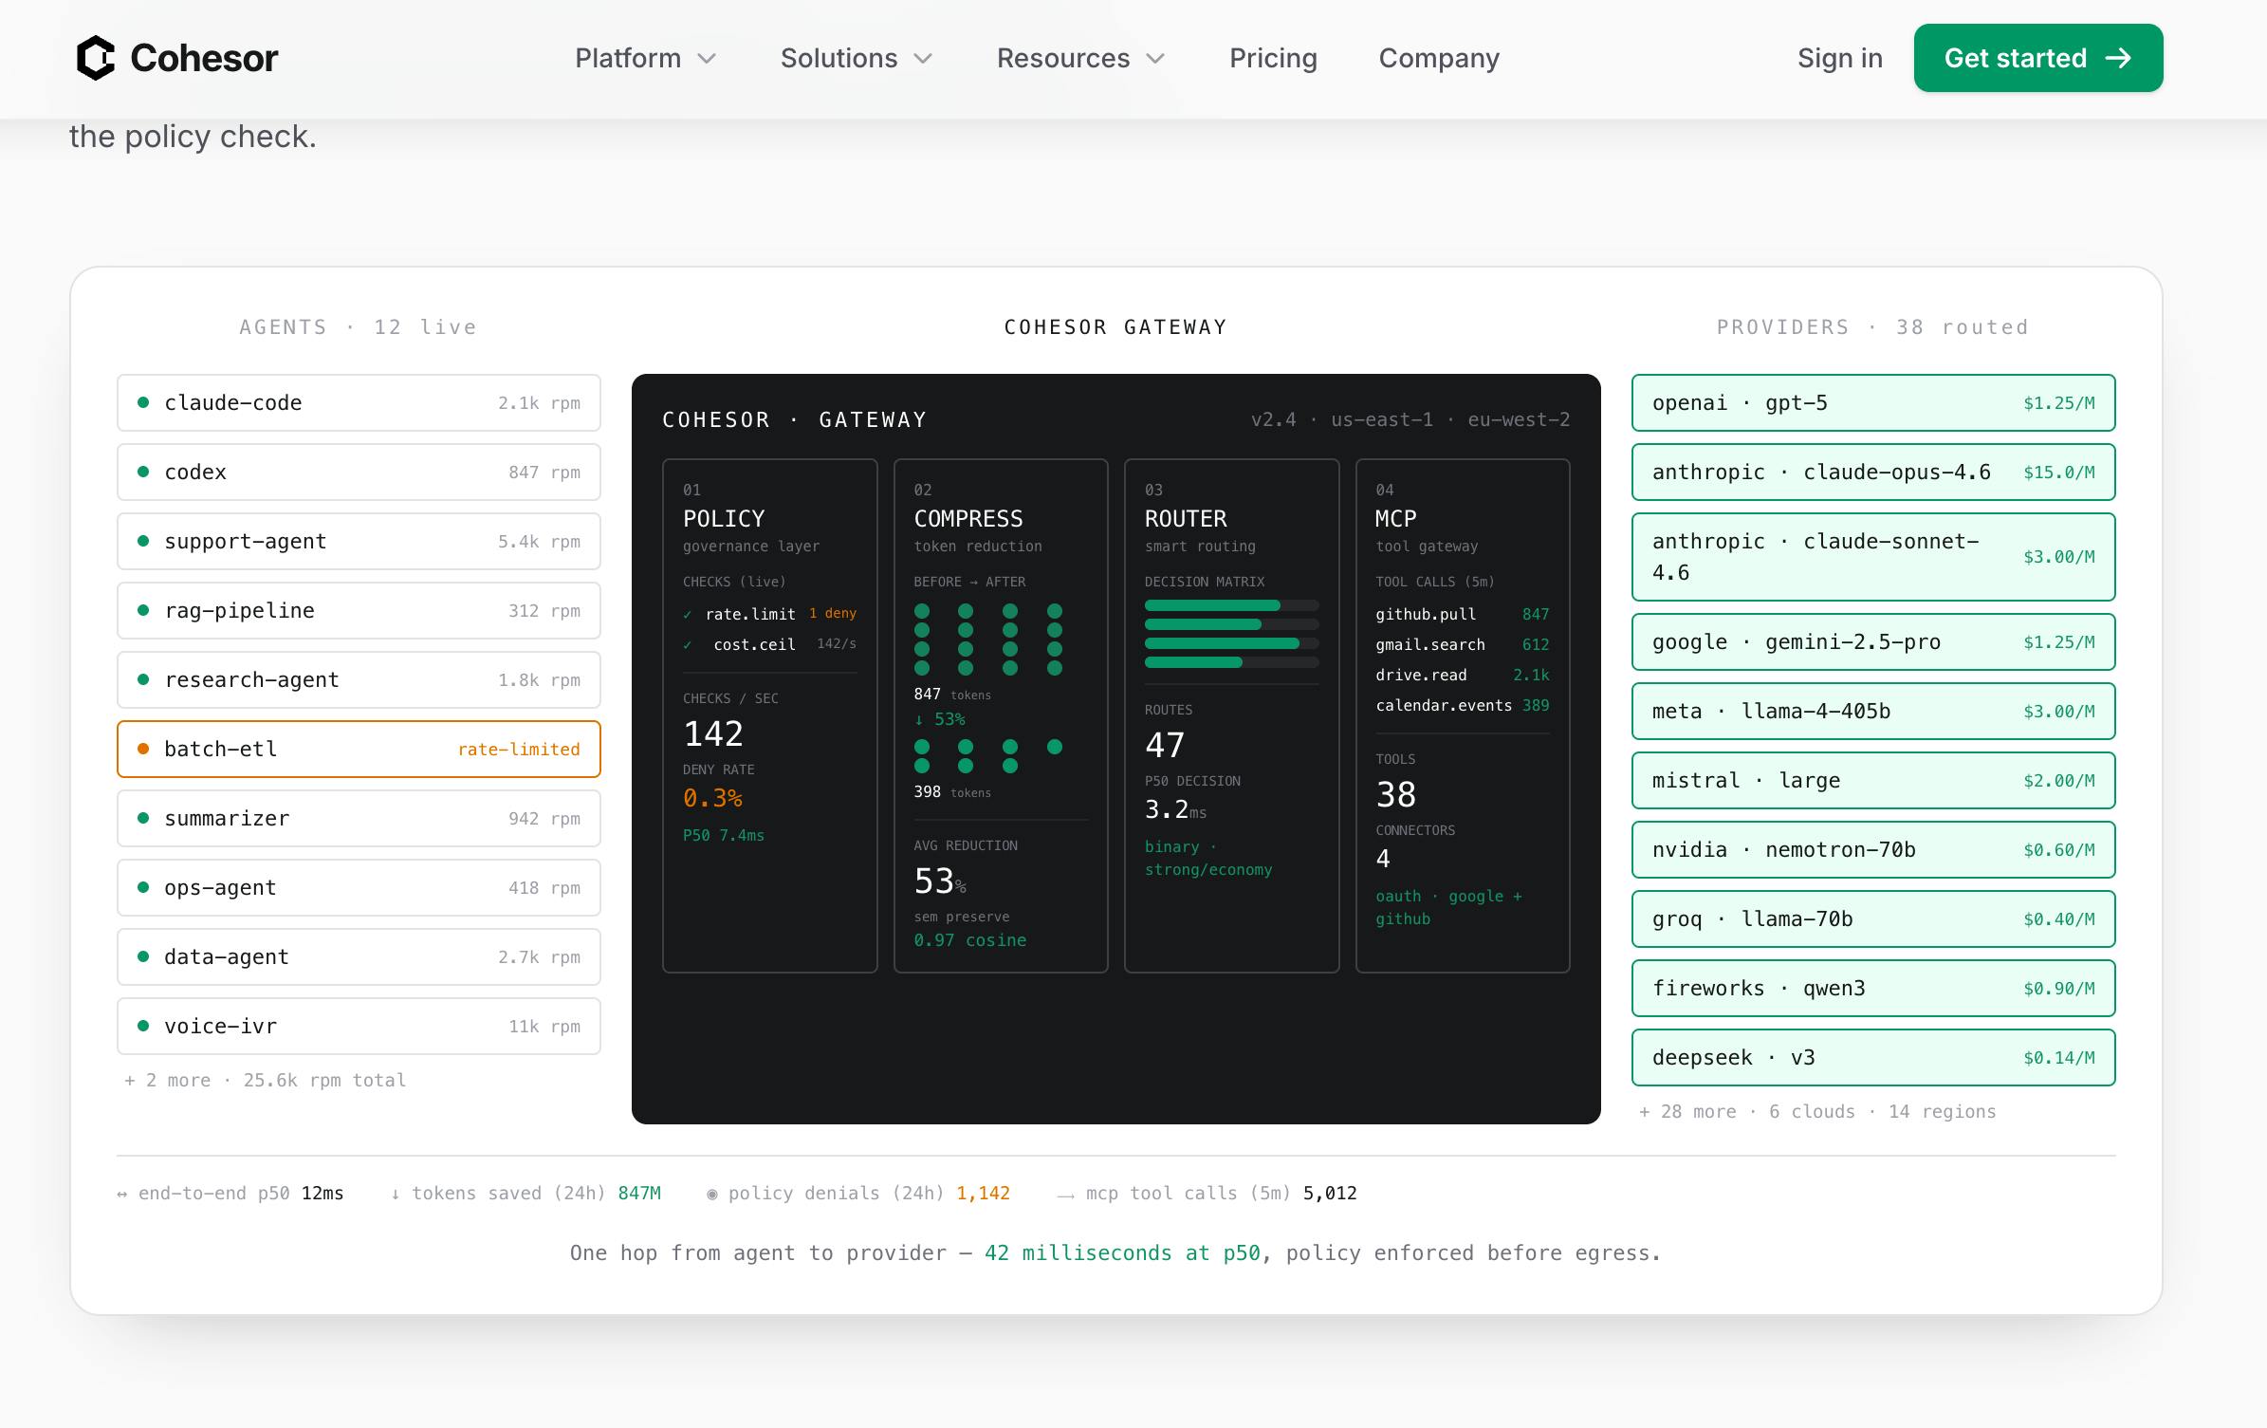This screenshot has width=2267, height=1428.
Task: Select the claude-code agent row
Action: click(x=359, y=402)
